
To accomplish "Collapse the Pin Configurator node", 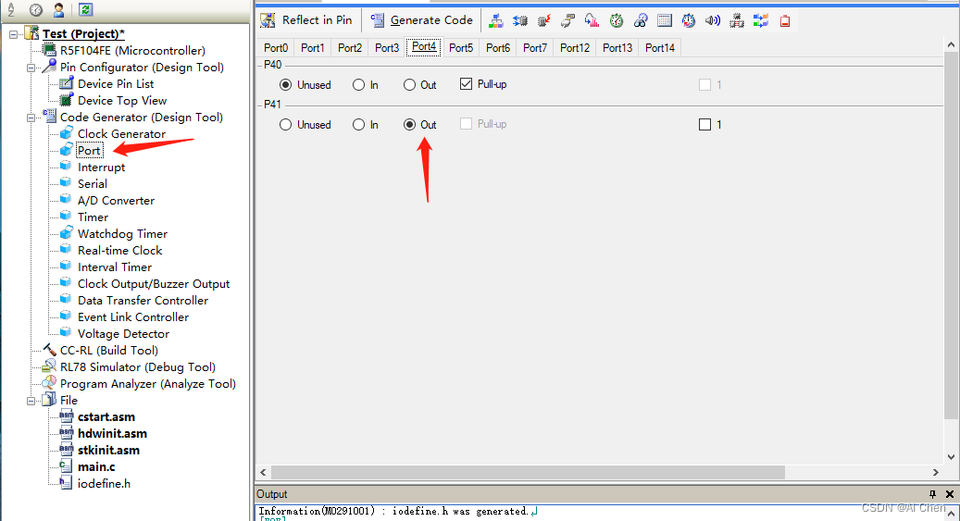I will point(31,68).
